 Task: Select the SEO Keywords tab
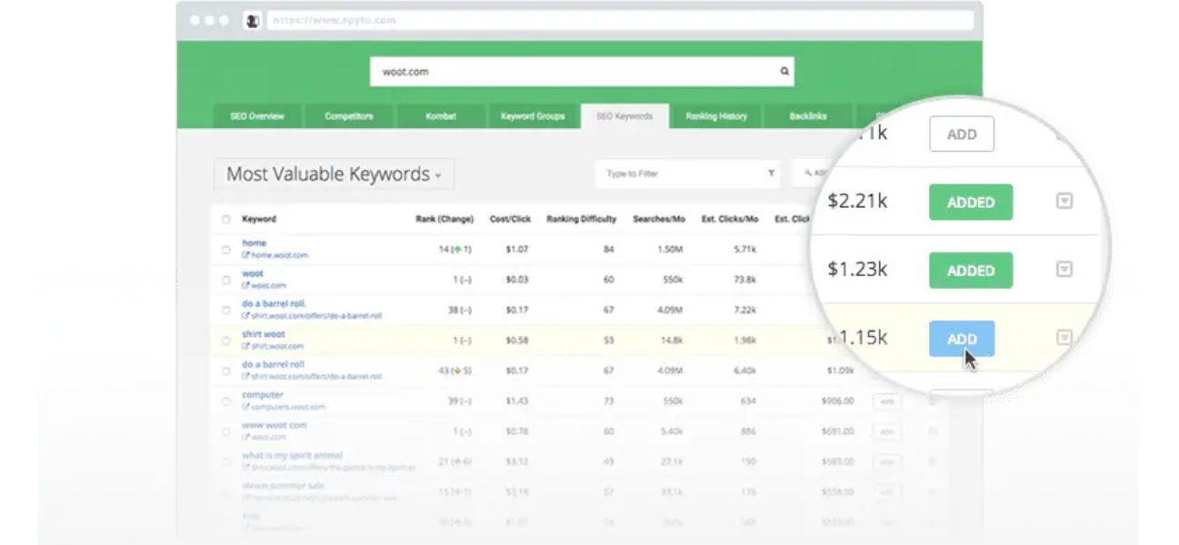pos(624,116)
